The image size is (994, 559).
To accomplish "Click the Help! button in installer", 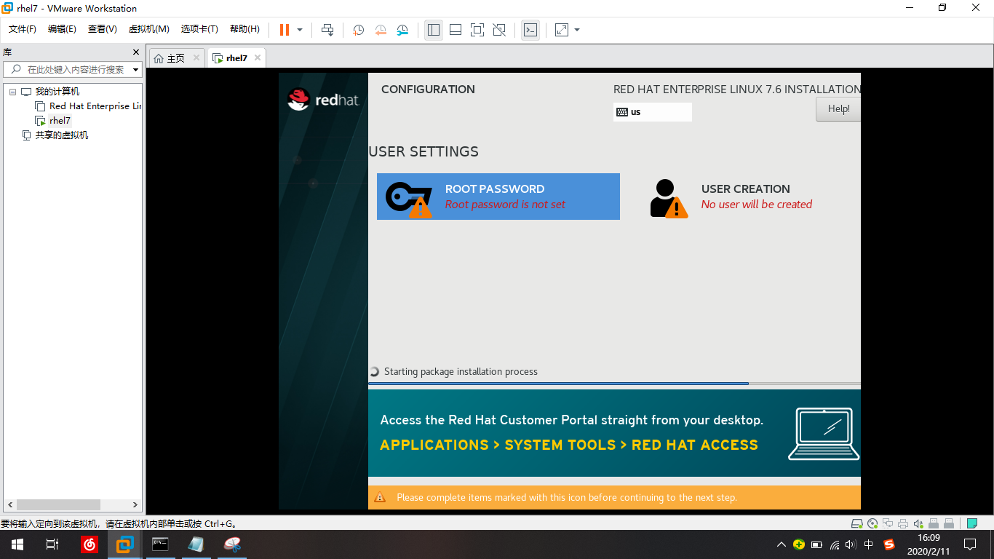I will pyautogui.click(x=838, y=109).
